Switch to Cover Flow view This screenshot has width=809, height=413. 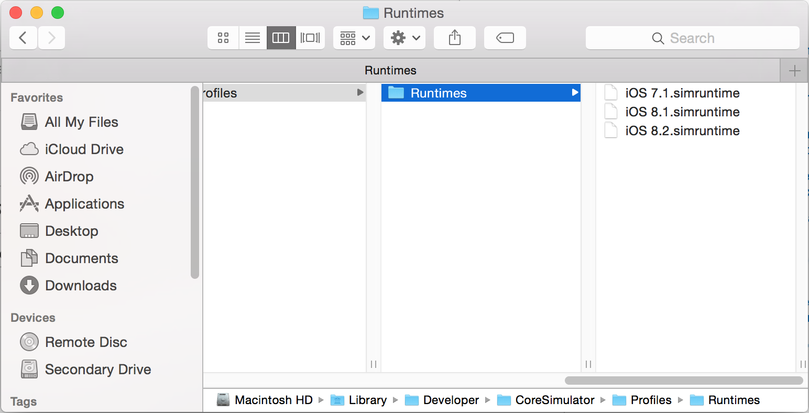(x=310, y=38)
